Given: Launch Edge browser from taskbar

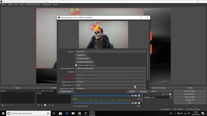Looking at the screenshot, I should pyautogui.click(x=67, y=113).
